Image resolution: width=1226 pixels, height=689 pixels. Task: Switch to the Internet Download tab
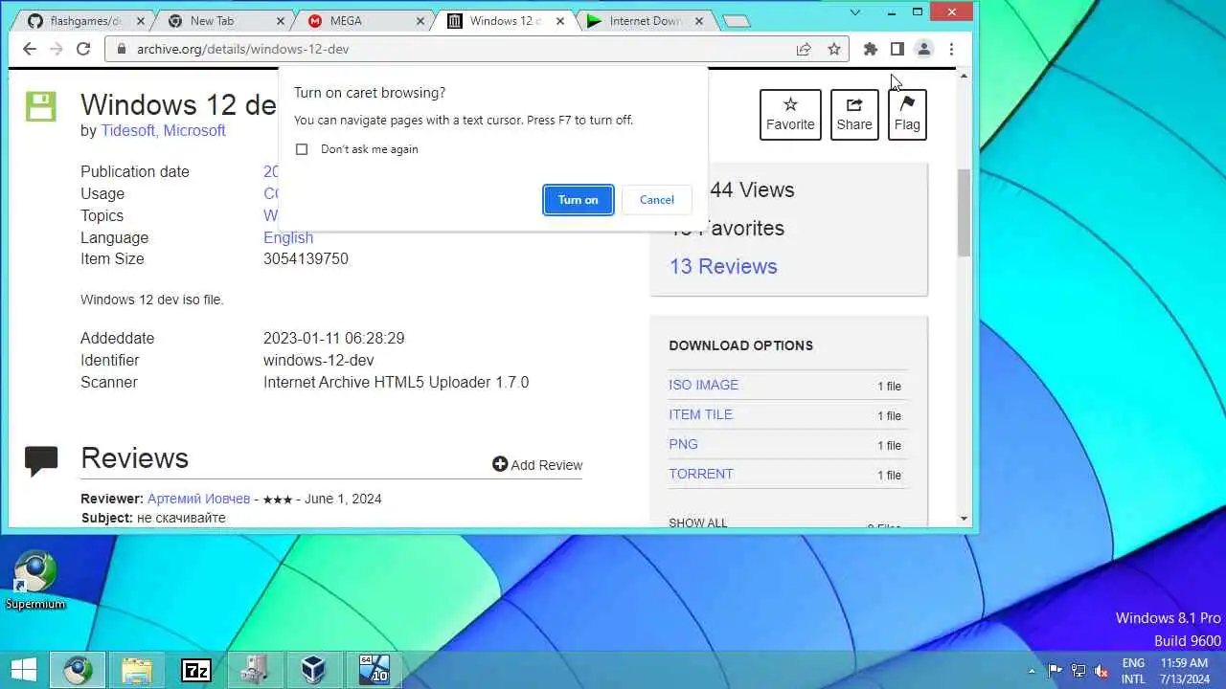647,21
